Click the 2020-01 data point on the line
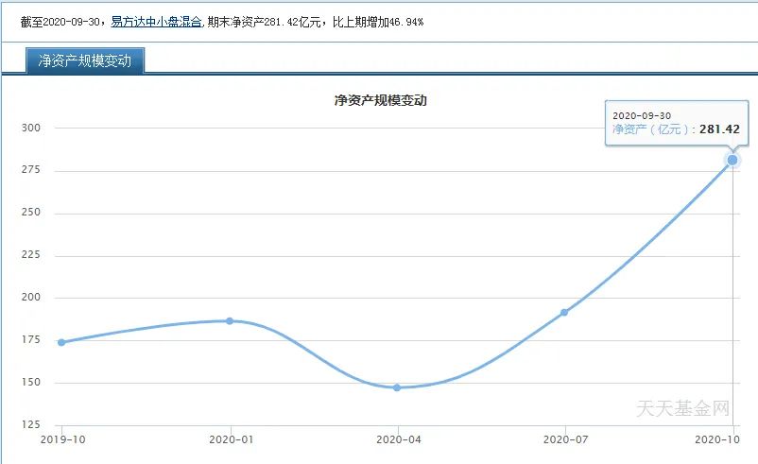 [x=230, y=321]
